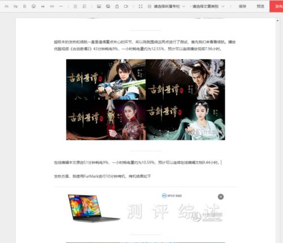
Task: Click the red 发布 publish button
Action: [x=276, y=6]
